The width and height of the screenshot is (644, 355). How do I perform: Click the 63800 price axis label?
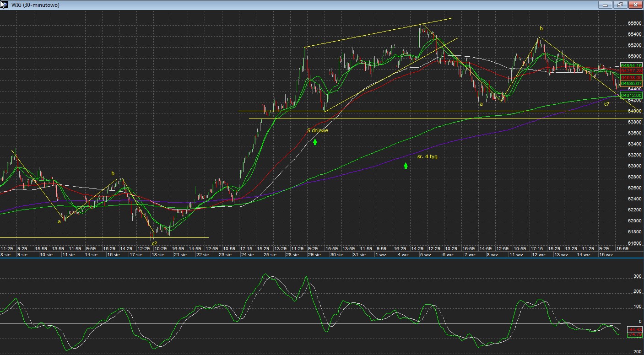pyautogui.click(x=634, y=122)
